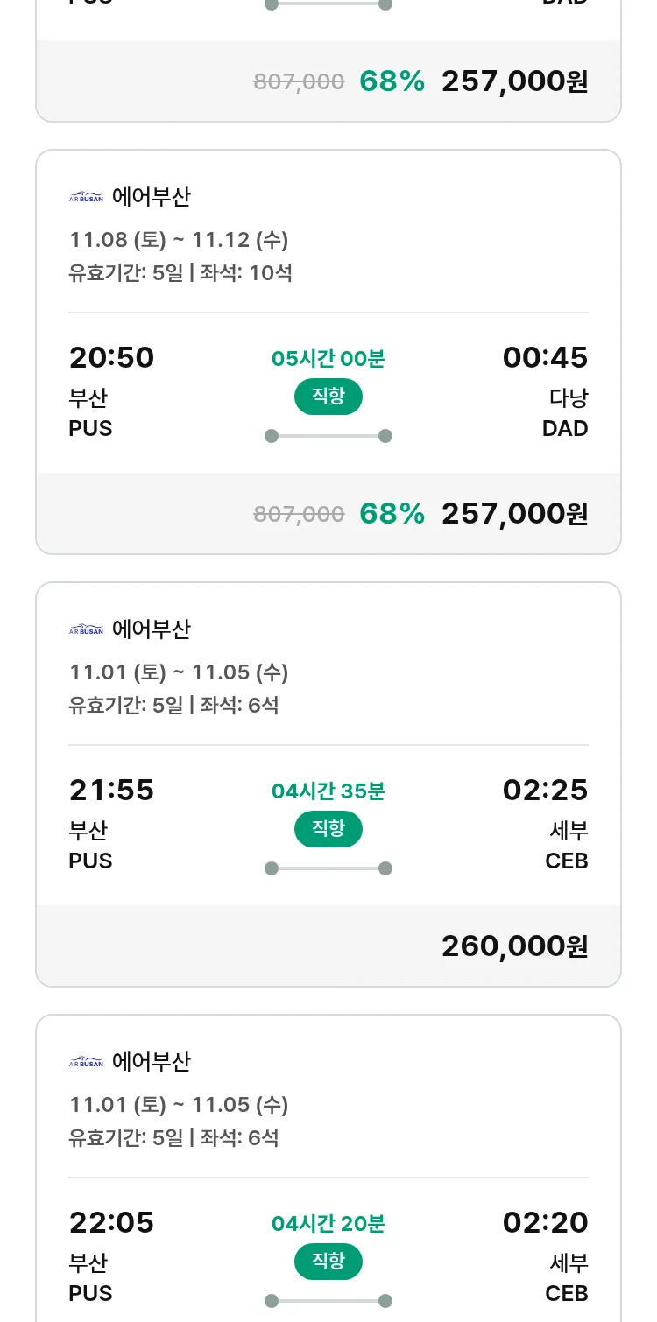Click route line of the 21:55 Busan–Cebu flight

[x=328, y=868]
